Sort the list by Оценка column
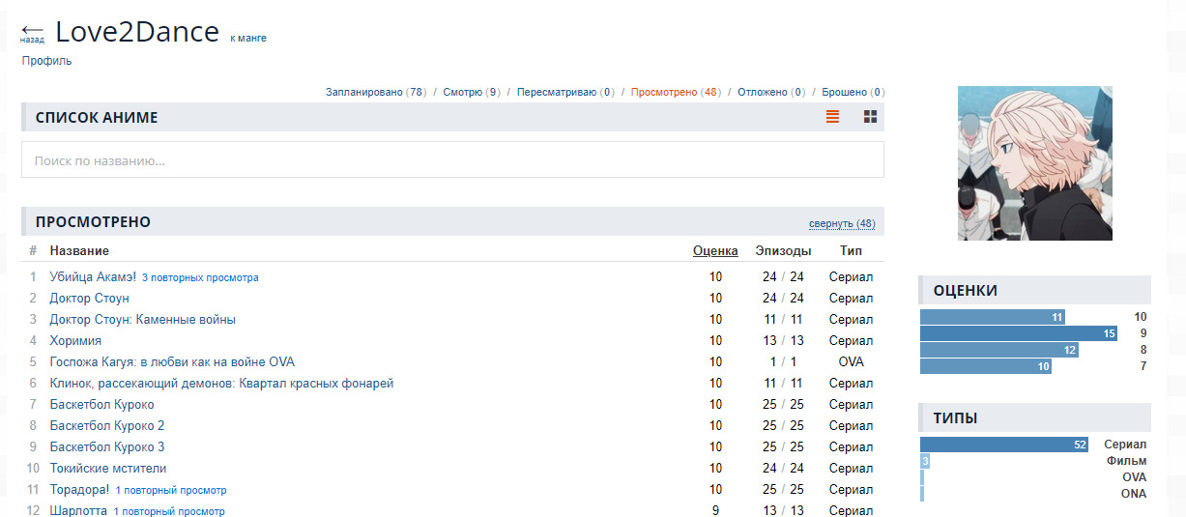 coord(715,251)
